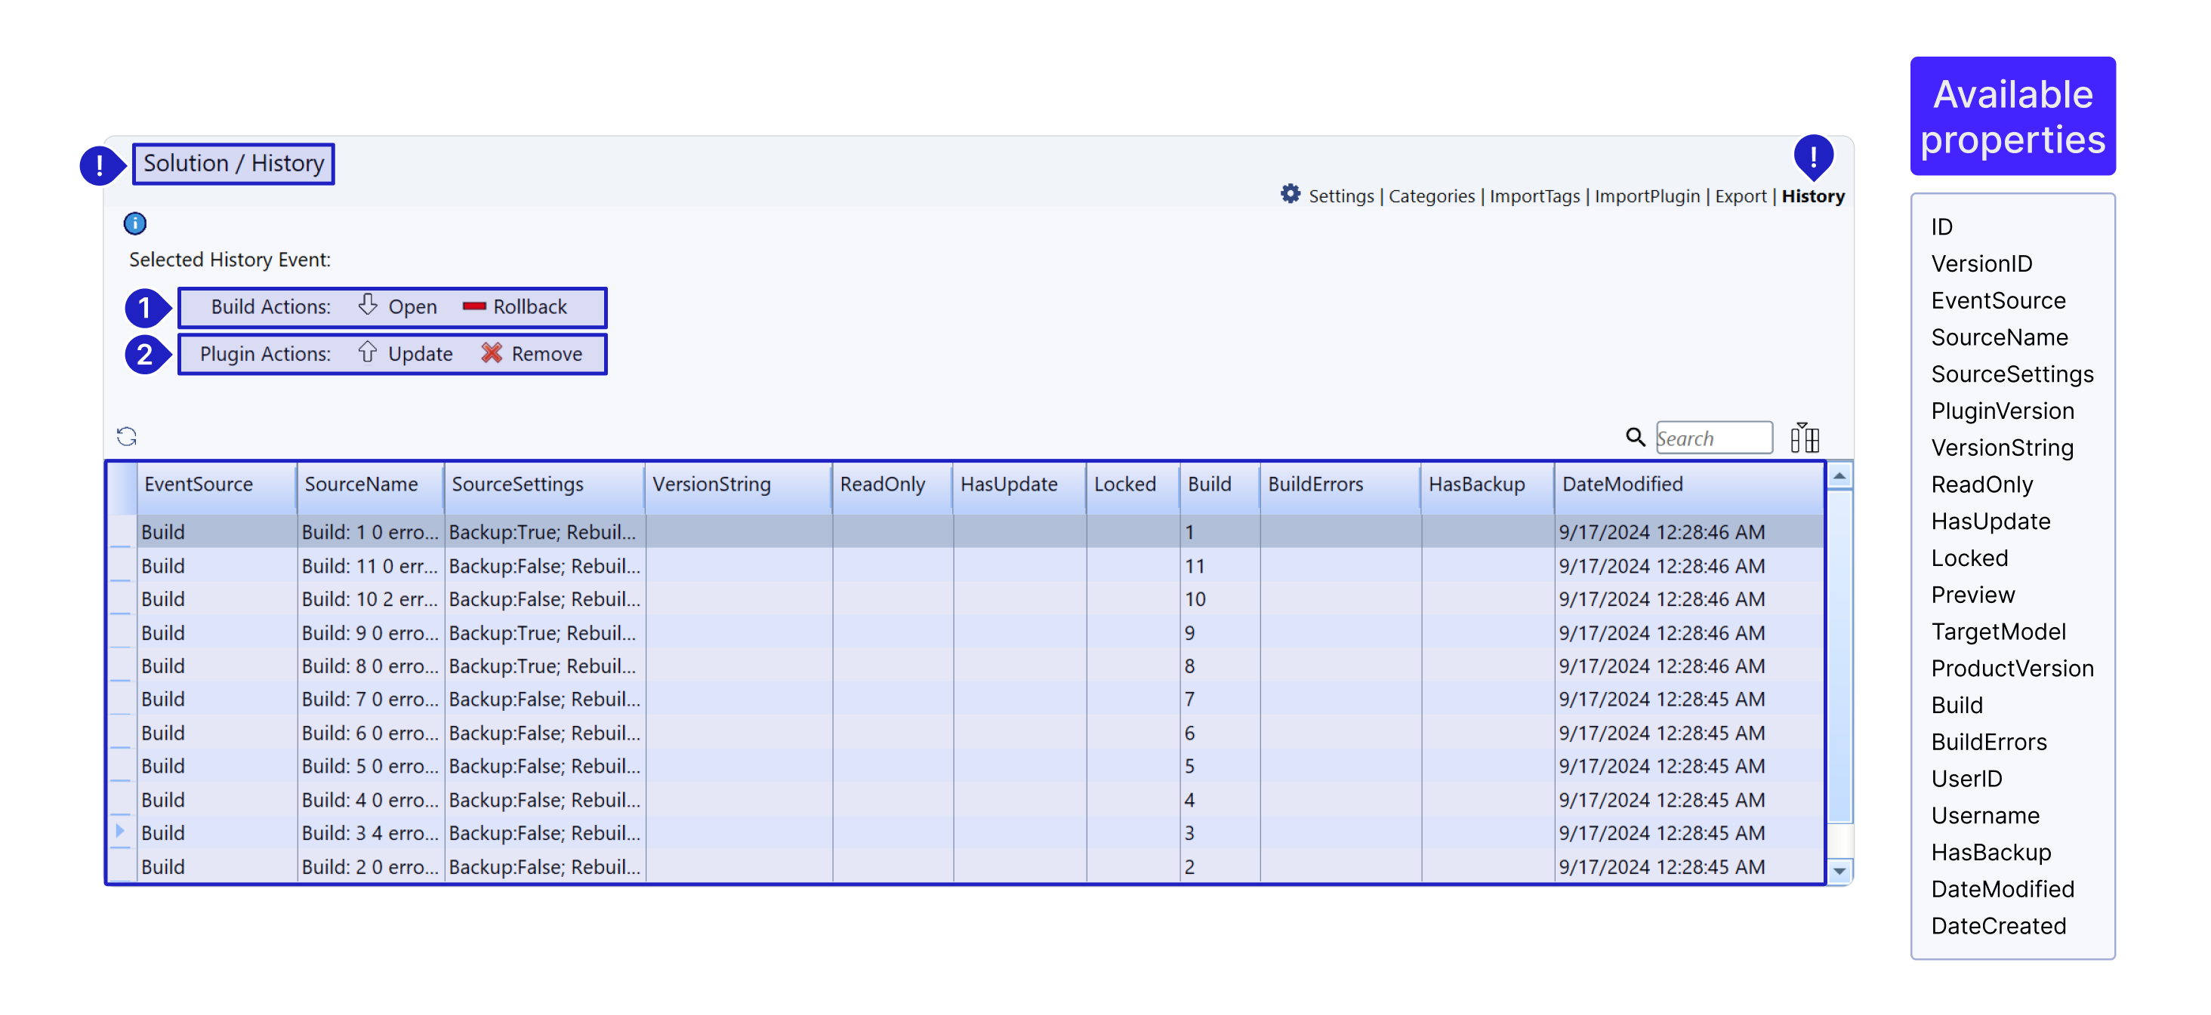Click the scrollbar down arrow
Screen dimensions: 2211x1015
(1839, 870)
